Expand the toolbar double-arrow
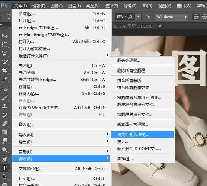207x186 pixels. [x=1, y=25]
